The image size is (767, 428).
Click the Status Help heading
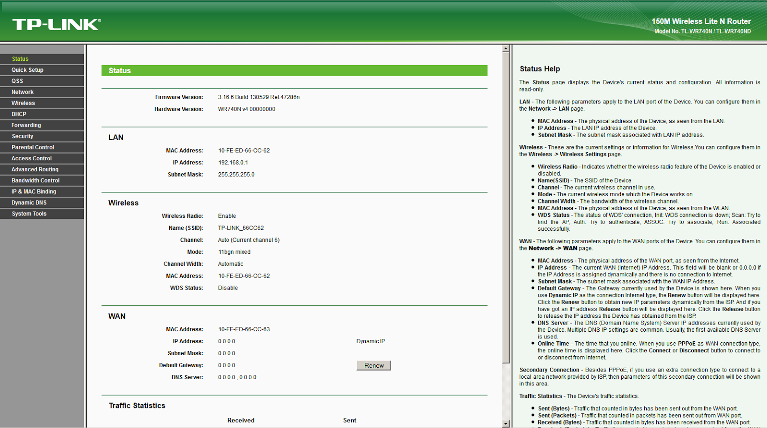540,69
